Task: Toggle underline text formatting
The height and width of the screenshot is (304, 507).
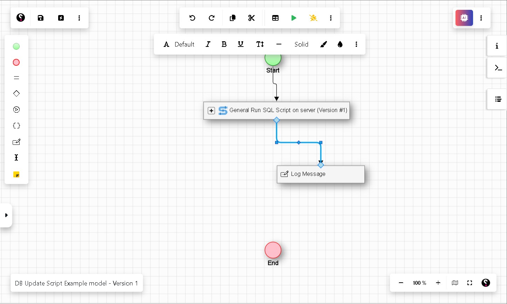Action: click(241, 44)
